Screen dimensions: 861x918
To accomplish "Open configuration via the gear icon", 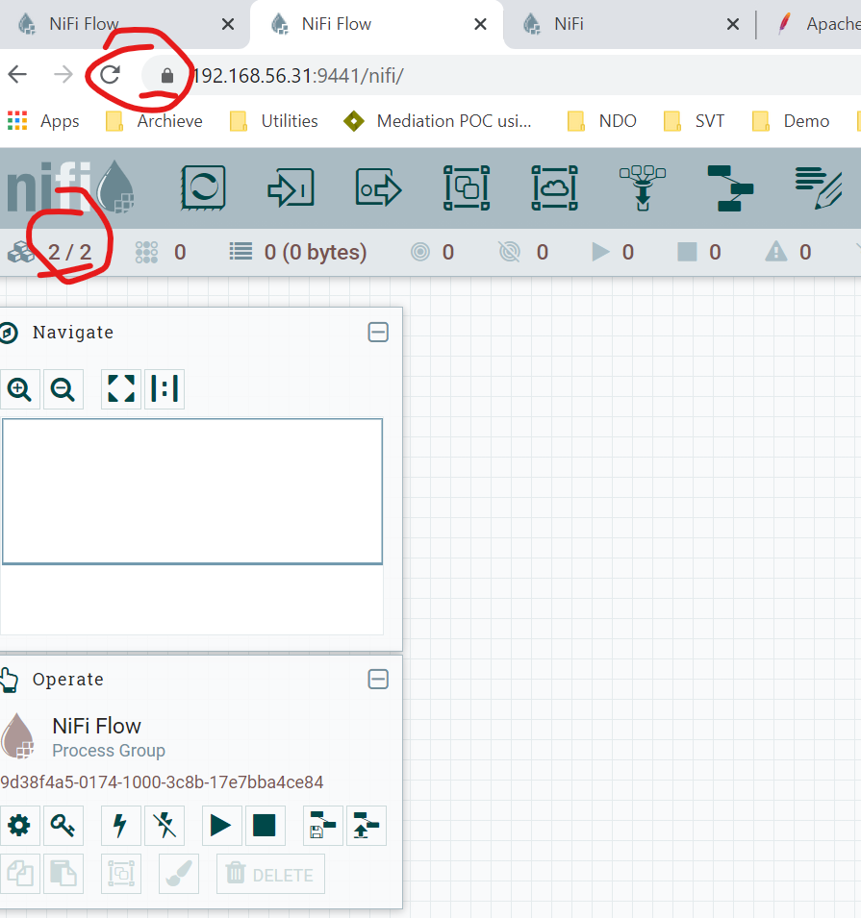I will pos(20,826).
